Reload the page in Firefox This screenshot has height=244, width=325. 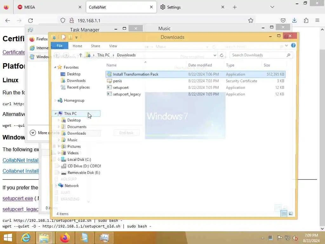coord(30,21)
